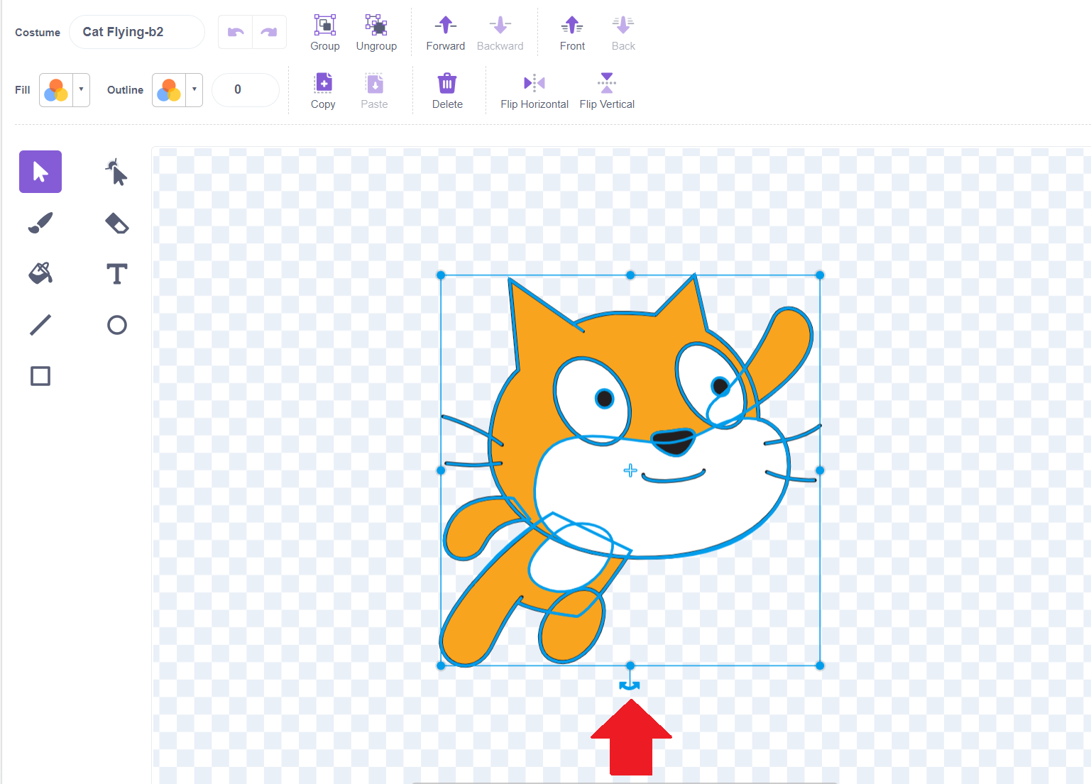Flip the cat vertically

[607, 91]
